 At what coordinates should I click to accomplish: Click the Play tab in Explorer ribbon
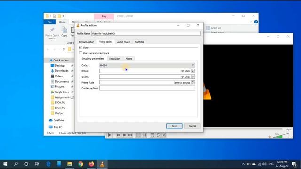[x=104, y=16]
